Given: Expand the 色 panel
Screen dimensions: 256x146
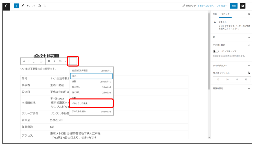Looking at the screenshot, I should tap(249, 37).
